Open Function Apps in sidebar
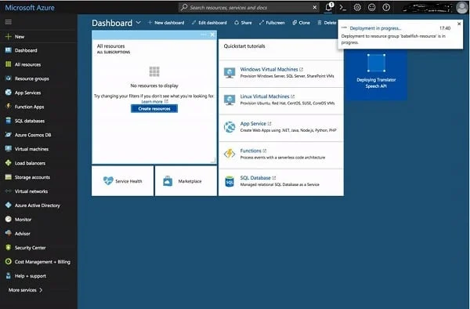This screenshot has height=309, width=470. pos(30,107)
